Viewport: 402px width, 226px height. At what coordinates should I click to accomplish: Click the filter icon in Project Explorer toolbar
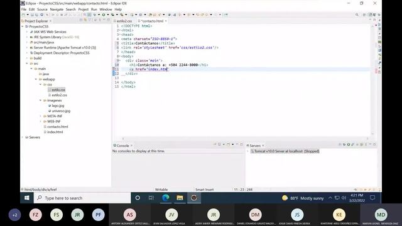(90, 20)
